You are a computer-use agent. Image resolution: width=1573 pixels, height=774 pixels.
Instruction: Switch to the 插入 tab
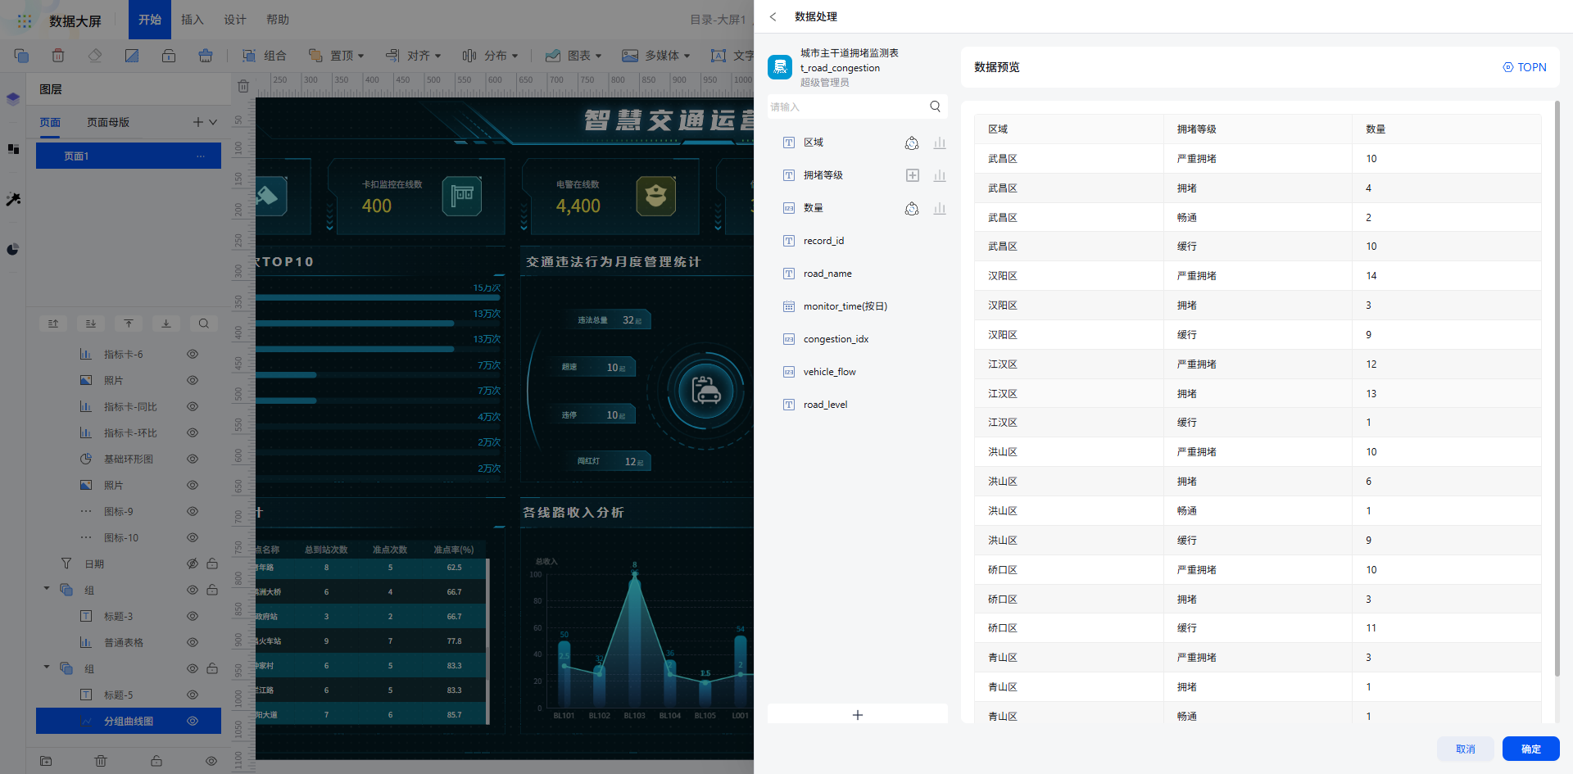[193, 20]
